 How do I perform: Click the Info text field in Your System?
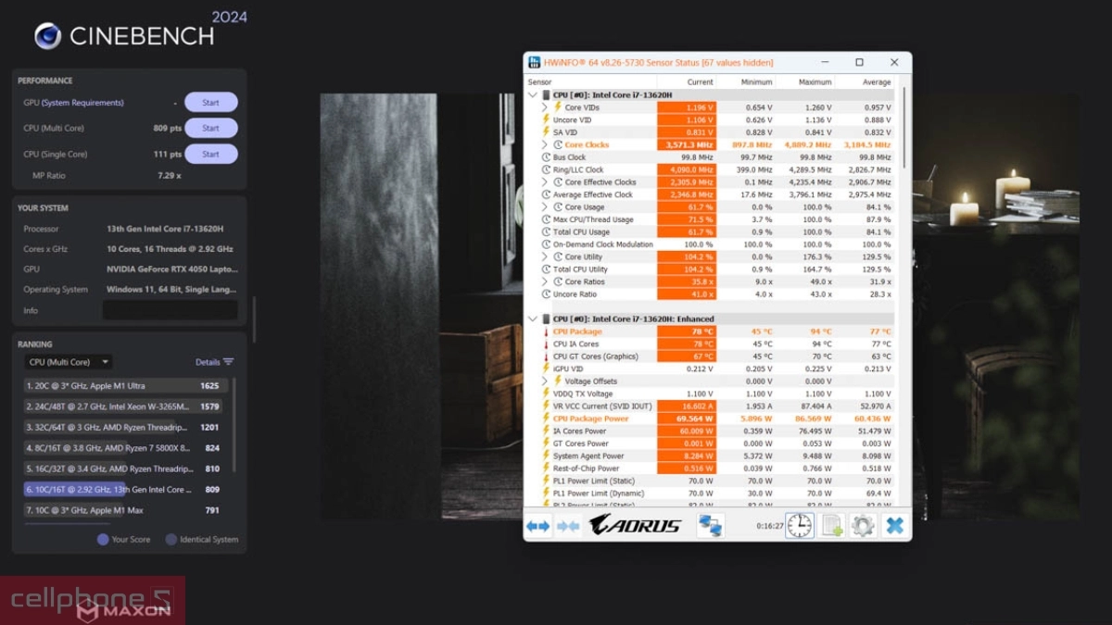(x=170, y=310)
